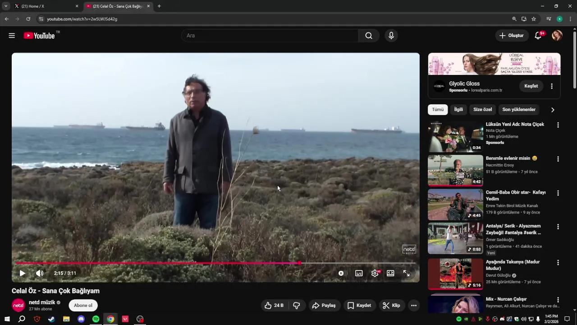Open options for Antalya/ Serik Alyazmam video
Screen dimensions: 577x325
(x=558, y=227)
